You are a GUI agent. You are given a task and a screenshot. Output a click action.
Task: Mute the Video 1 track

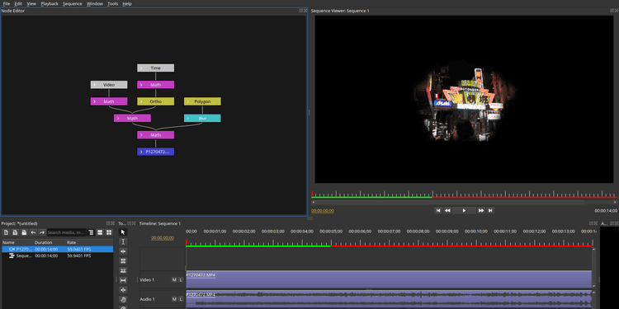coord(174,280)
